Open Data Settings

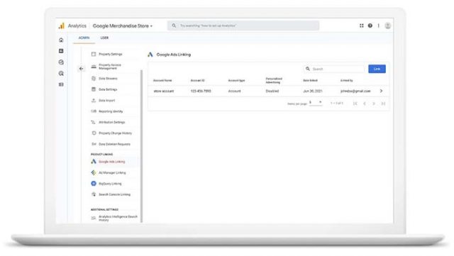[x=108, y=89]
